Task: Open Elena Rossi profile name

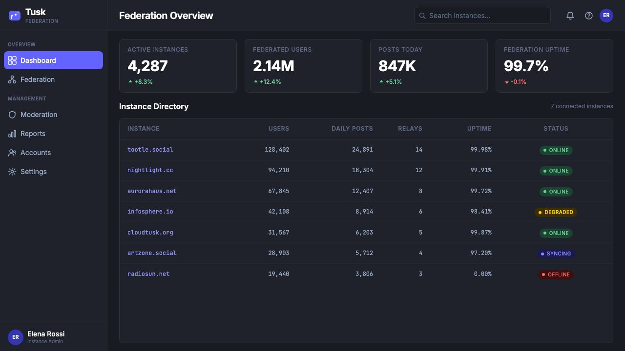Action: tap(46, 334)
